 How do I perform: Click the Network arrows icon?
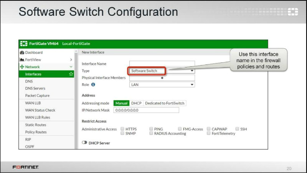pos(22,67)
